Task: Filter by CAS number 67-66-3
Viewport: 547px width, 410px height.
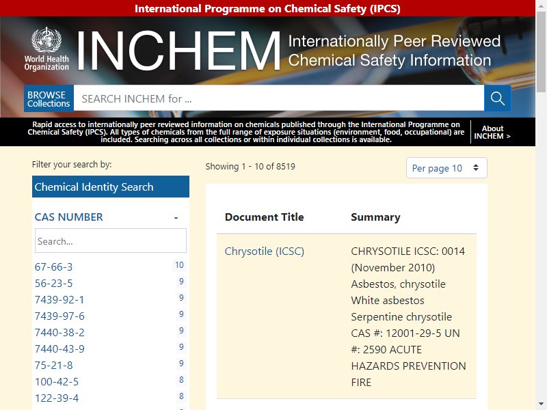Action: tap(54, 266)
